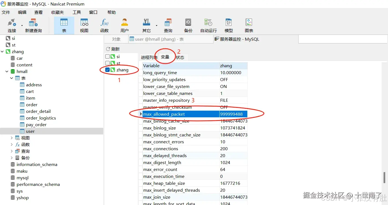
Task: Select the item table icon
Action: tap(22, 98)
